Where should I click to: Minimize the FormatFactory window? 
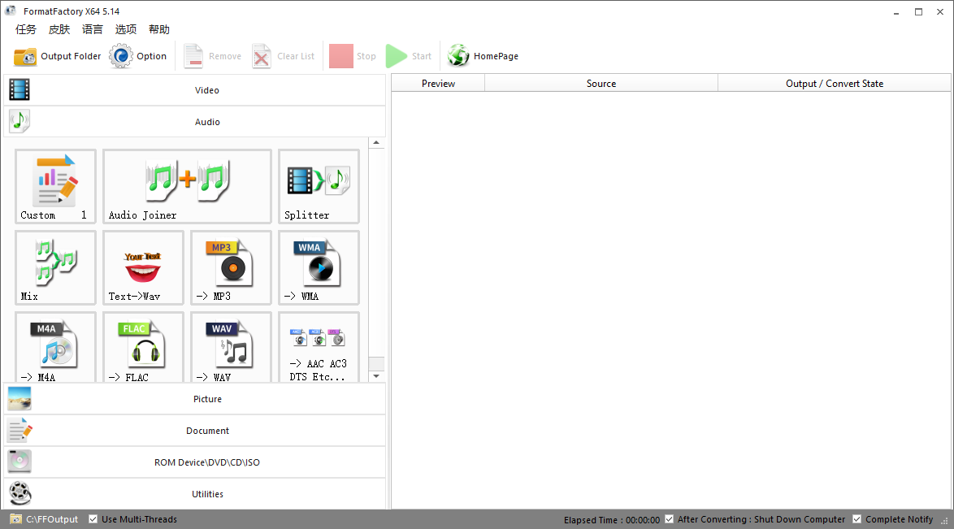click(896, 11)
